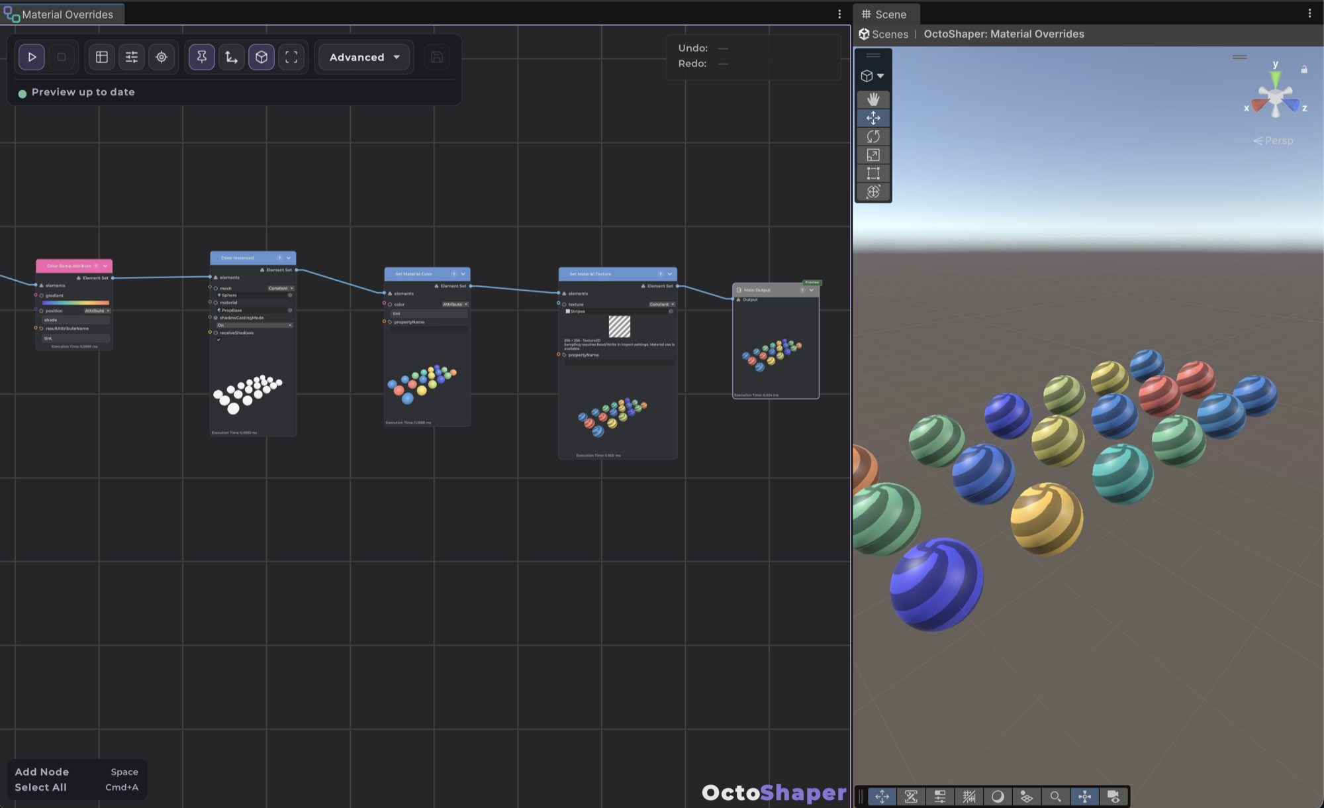
Task: Select the Hand view tool
Action: (x=873, y=99)
